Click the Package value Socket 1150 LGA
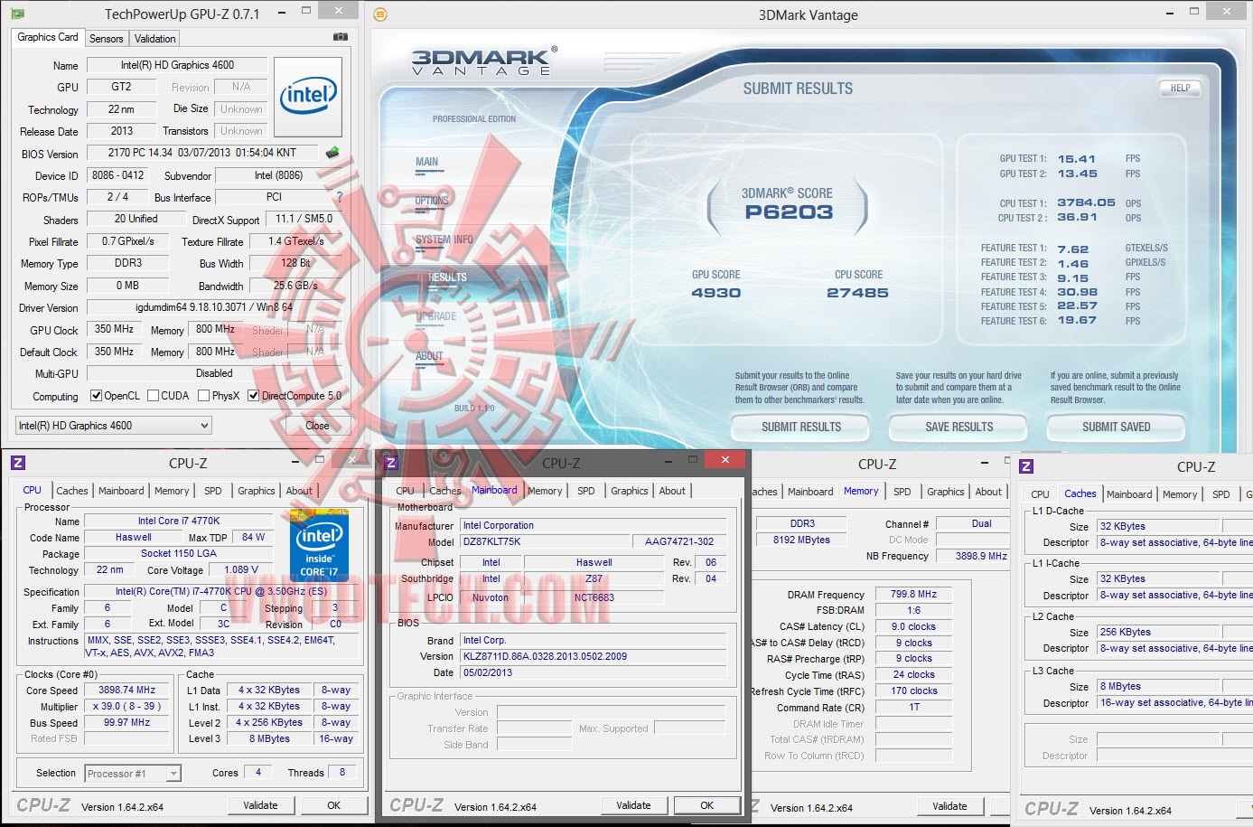Screen dimensions: 1253x827 click(179, 553)
